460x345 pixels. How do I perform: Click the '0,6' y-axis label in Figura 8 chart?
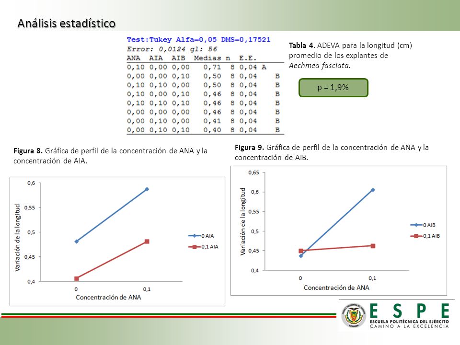31,183
